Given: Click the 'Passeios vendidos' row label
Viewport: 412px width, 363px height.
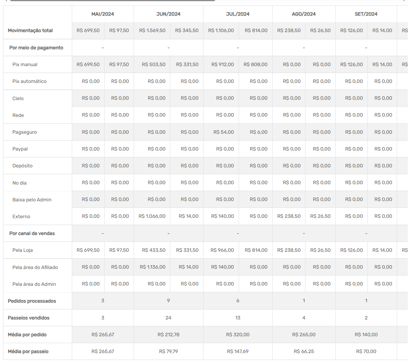Looking at the screenshot, I should (29, 318).
